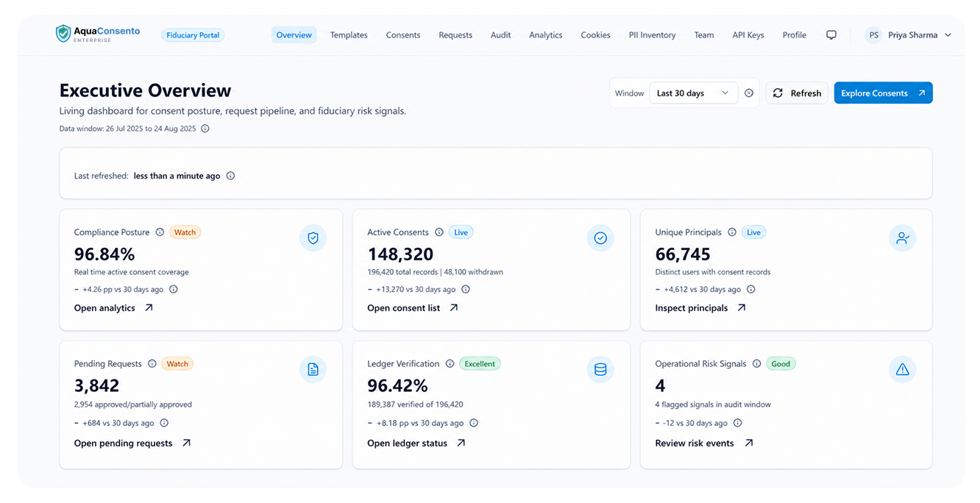Navigate to the Requests tab

pos(455,35)
